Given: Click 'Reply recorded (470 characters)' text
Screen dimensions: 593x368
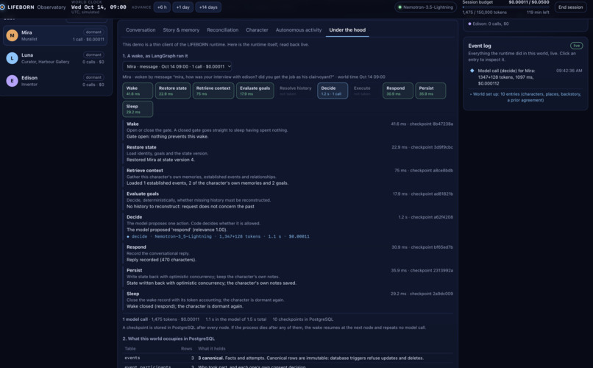Looking at the screenshot, I should click(161, 260).
